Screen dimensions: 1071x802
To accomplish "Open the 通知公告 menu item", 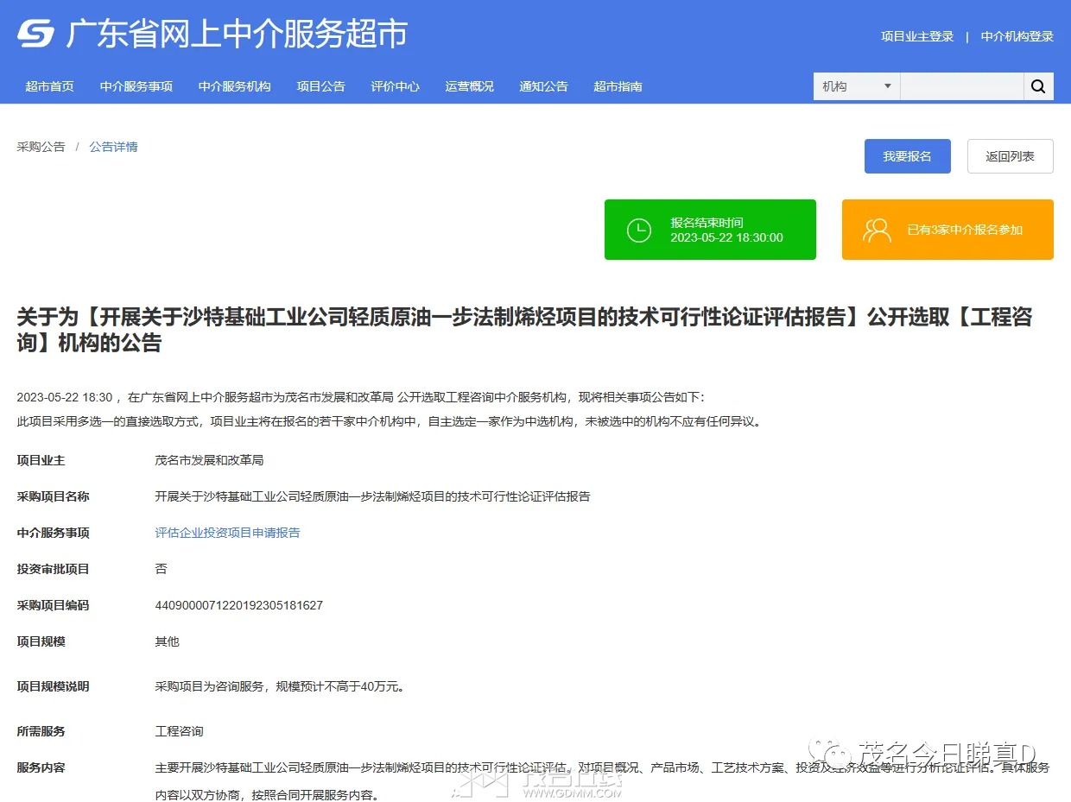I will pos(544,86).
